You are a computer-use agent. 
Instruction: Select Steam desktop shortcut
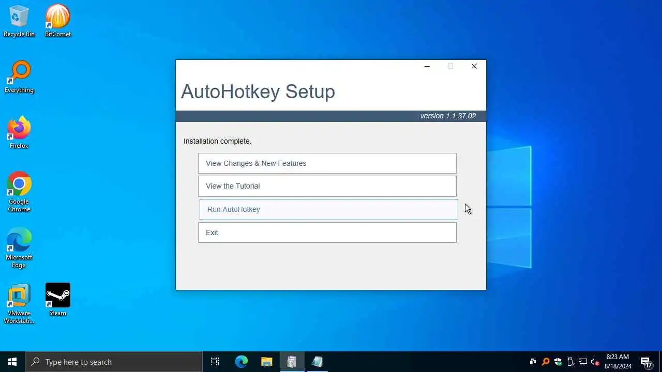(x=57, y=300)
